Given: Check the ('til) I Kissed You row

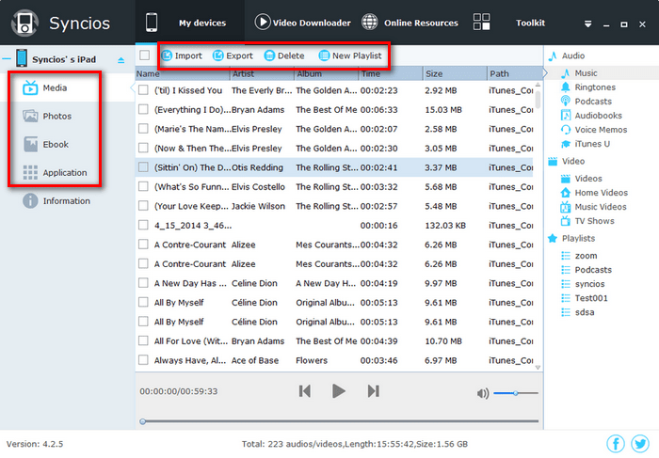Looking at the screenshot, I should pos(143,90).
